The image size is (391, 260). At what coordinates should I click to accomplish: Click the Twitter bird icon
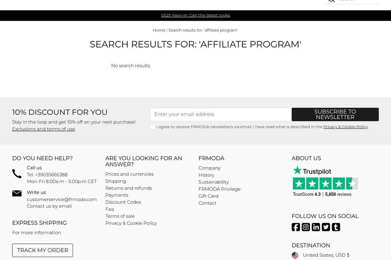326,227
